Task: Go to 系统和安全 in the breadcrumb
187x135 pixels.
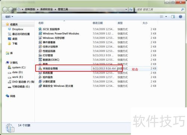Action: point(46,9)
